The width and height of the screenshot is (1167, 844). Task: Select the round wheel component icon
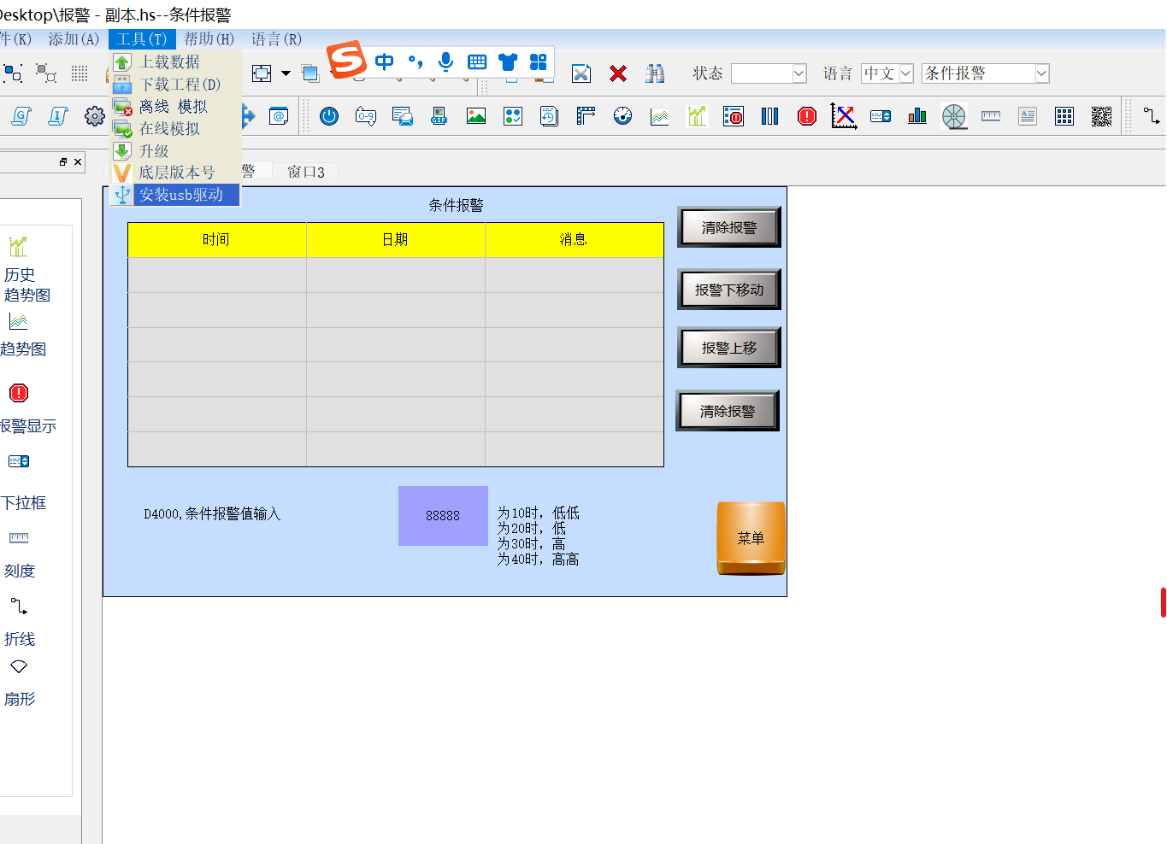(954, 116)
